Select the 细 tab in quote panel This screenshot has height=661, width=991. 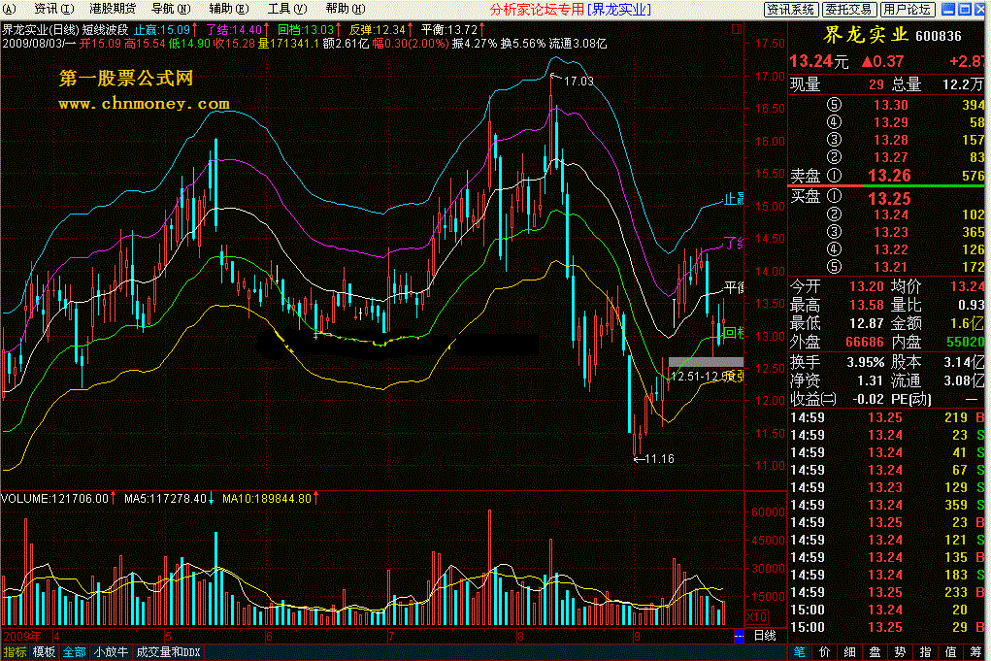850,652
